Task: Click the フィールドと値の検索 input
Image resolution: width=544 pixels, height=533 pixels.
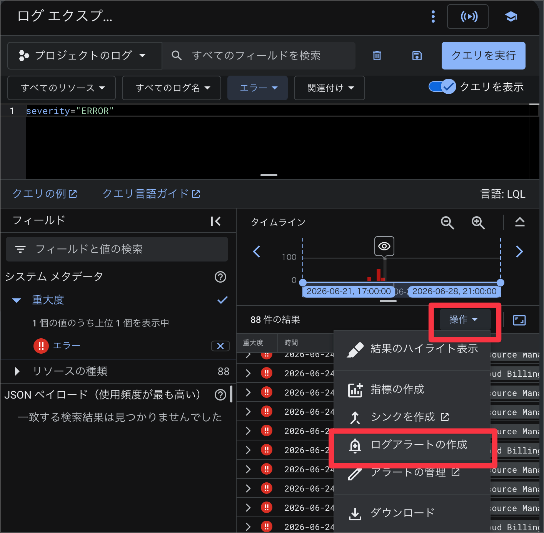Action: pos(117,249)
